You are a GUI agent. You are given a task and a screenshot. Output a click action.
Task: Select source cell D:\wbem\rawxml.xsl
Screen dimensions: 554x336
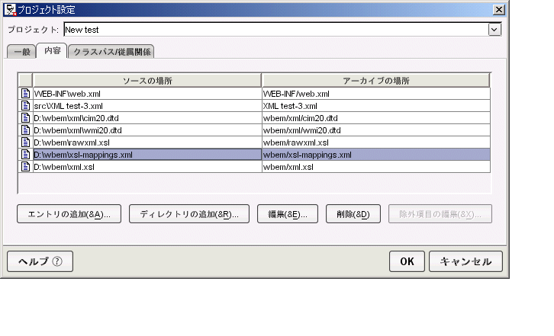click(x=147, y=142)
